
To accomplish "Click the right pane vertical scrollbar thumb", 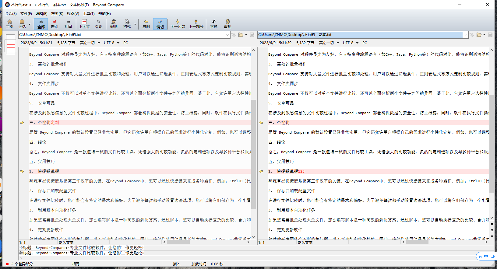I will 492,144.
